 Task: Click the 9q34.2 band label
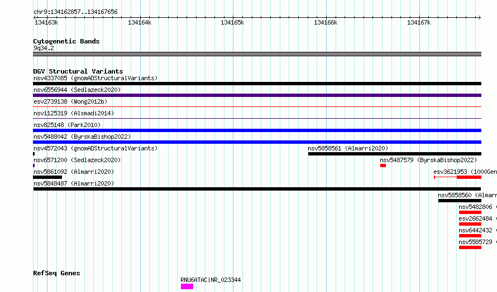tap(44, 48)
